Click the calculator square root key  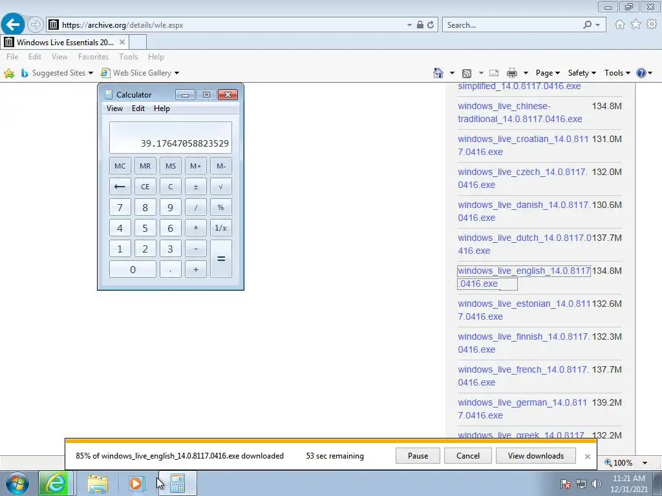(221, 187)
